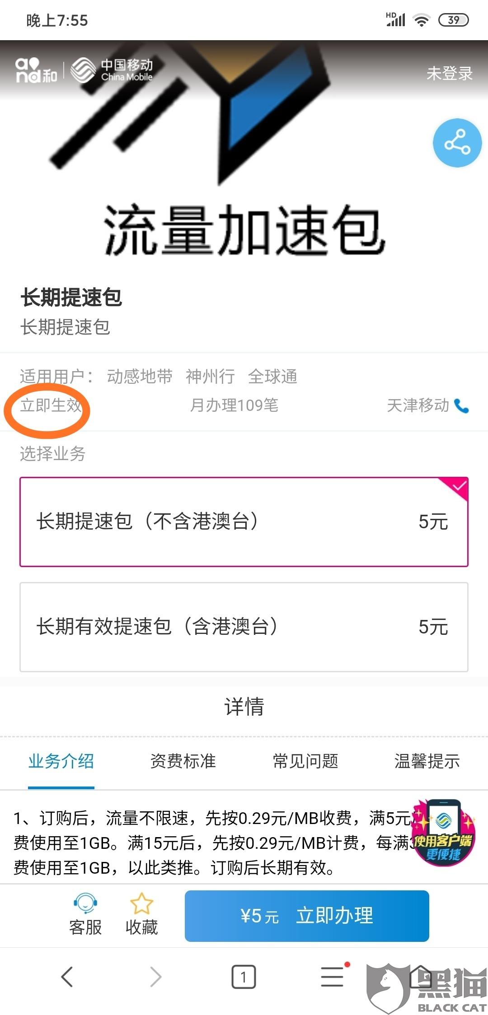Switch to the 资费标准 tab

tap(183, 761)
